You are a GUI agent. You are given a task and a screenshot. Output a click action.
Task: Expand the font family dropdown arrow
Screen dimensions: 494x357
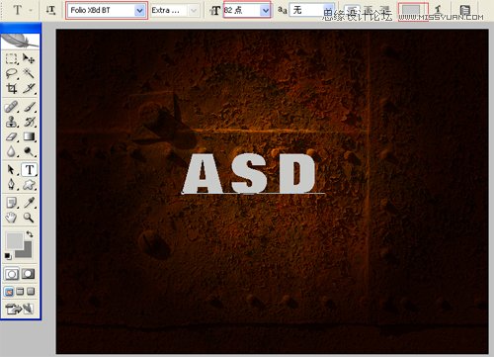click(x=139, y=11)
